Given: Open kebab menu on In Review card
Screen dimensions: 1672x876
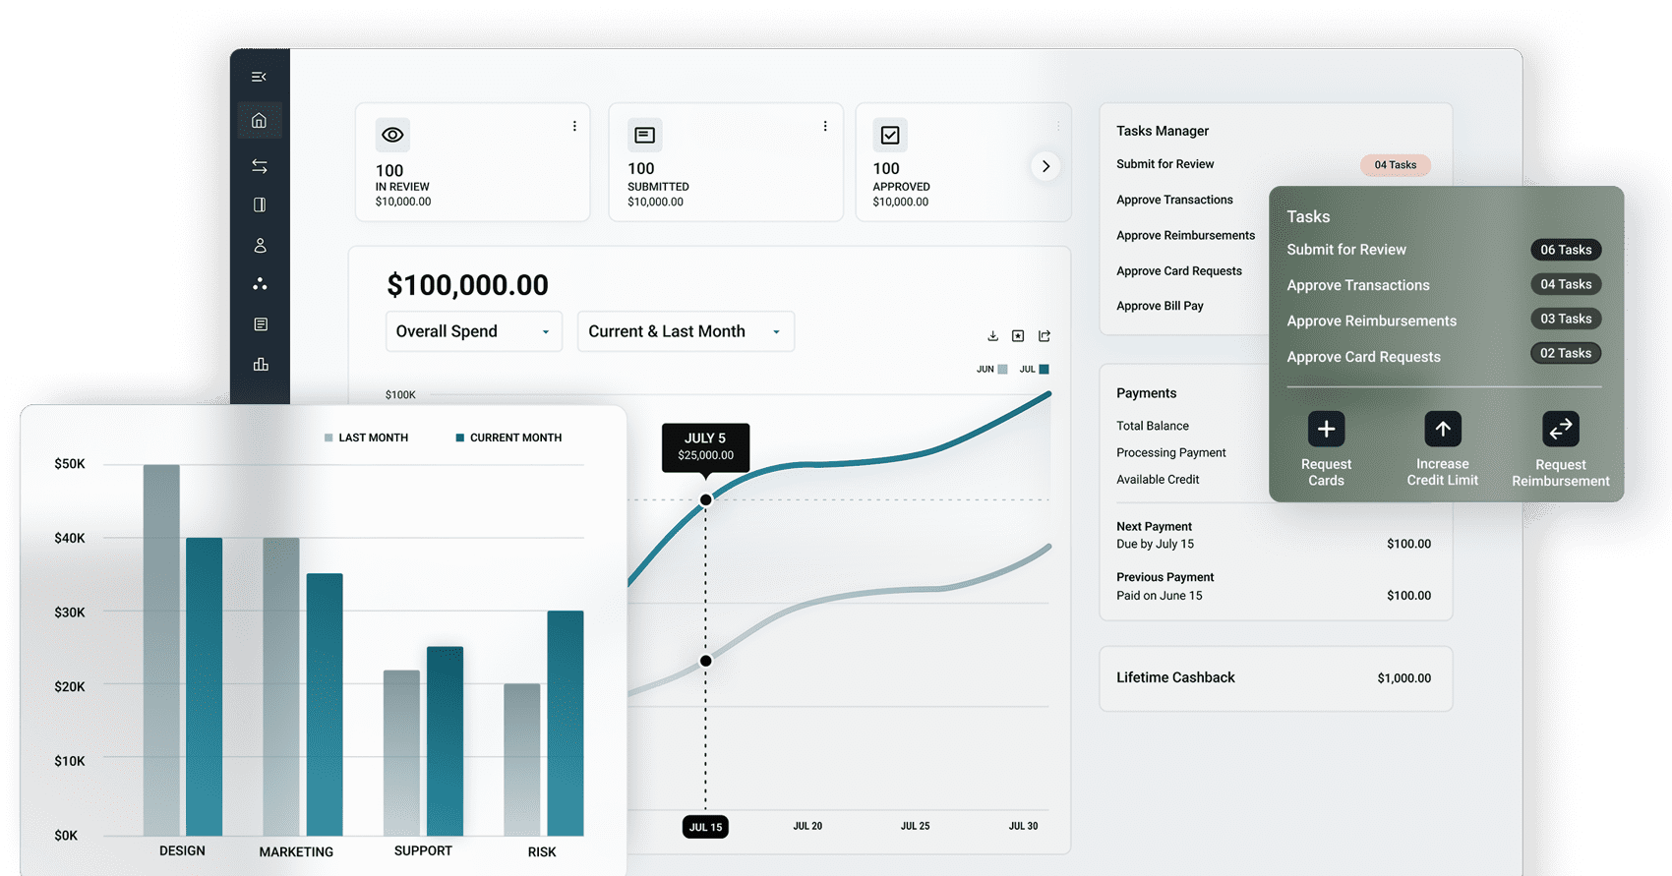Looking at the screenshot, I should coord(574,126).
